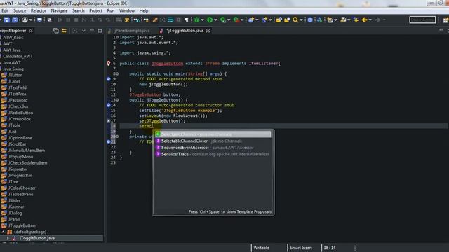Click the '18 : 14' cursor position

(330, 248)
